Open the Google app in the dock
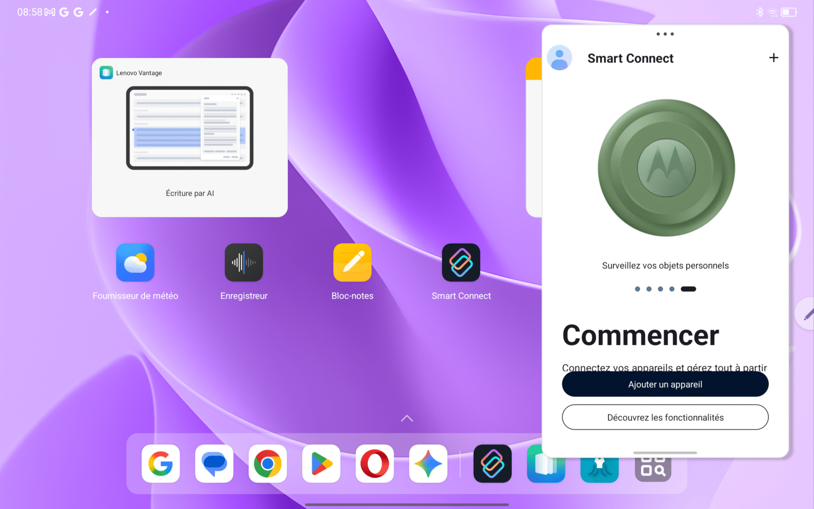814x509 pixels. click(161, 464)
